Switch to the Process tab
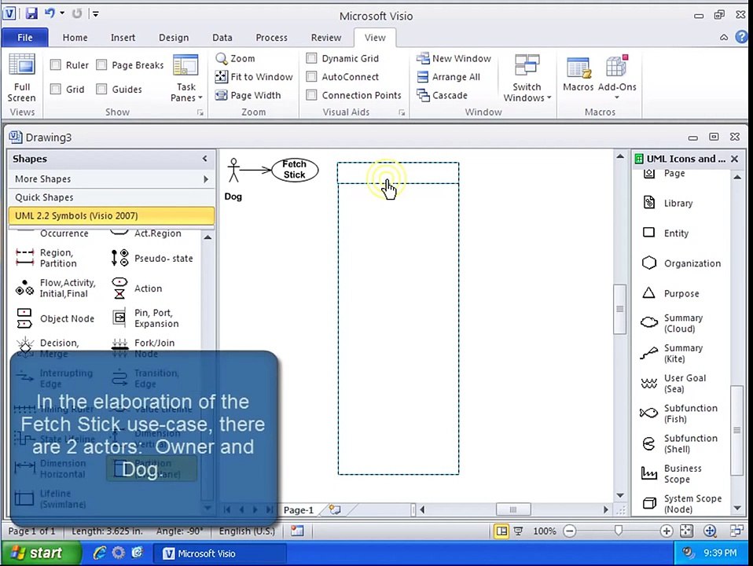This screenshot has width=753, height=566. point(271,38)
